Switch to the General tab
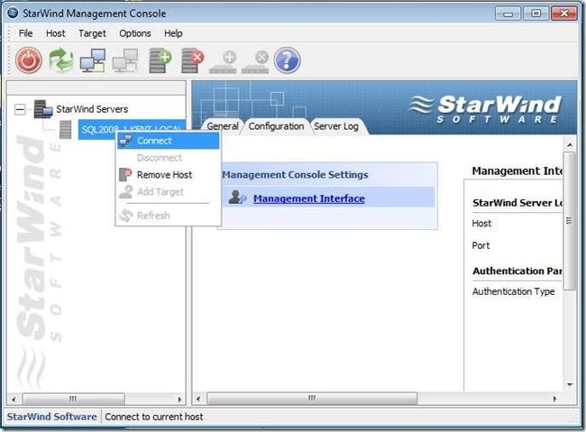The width and height of the screenshot is (586, 432). 223,126
